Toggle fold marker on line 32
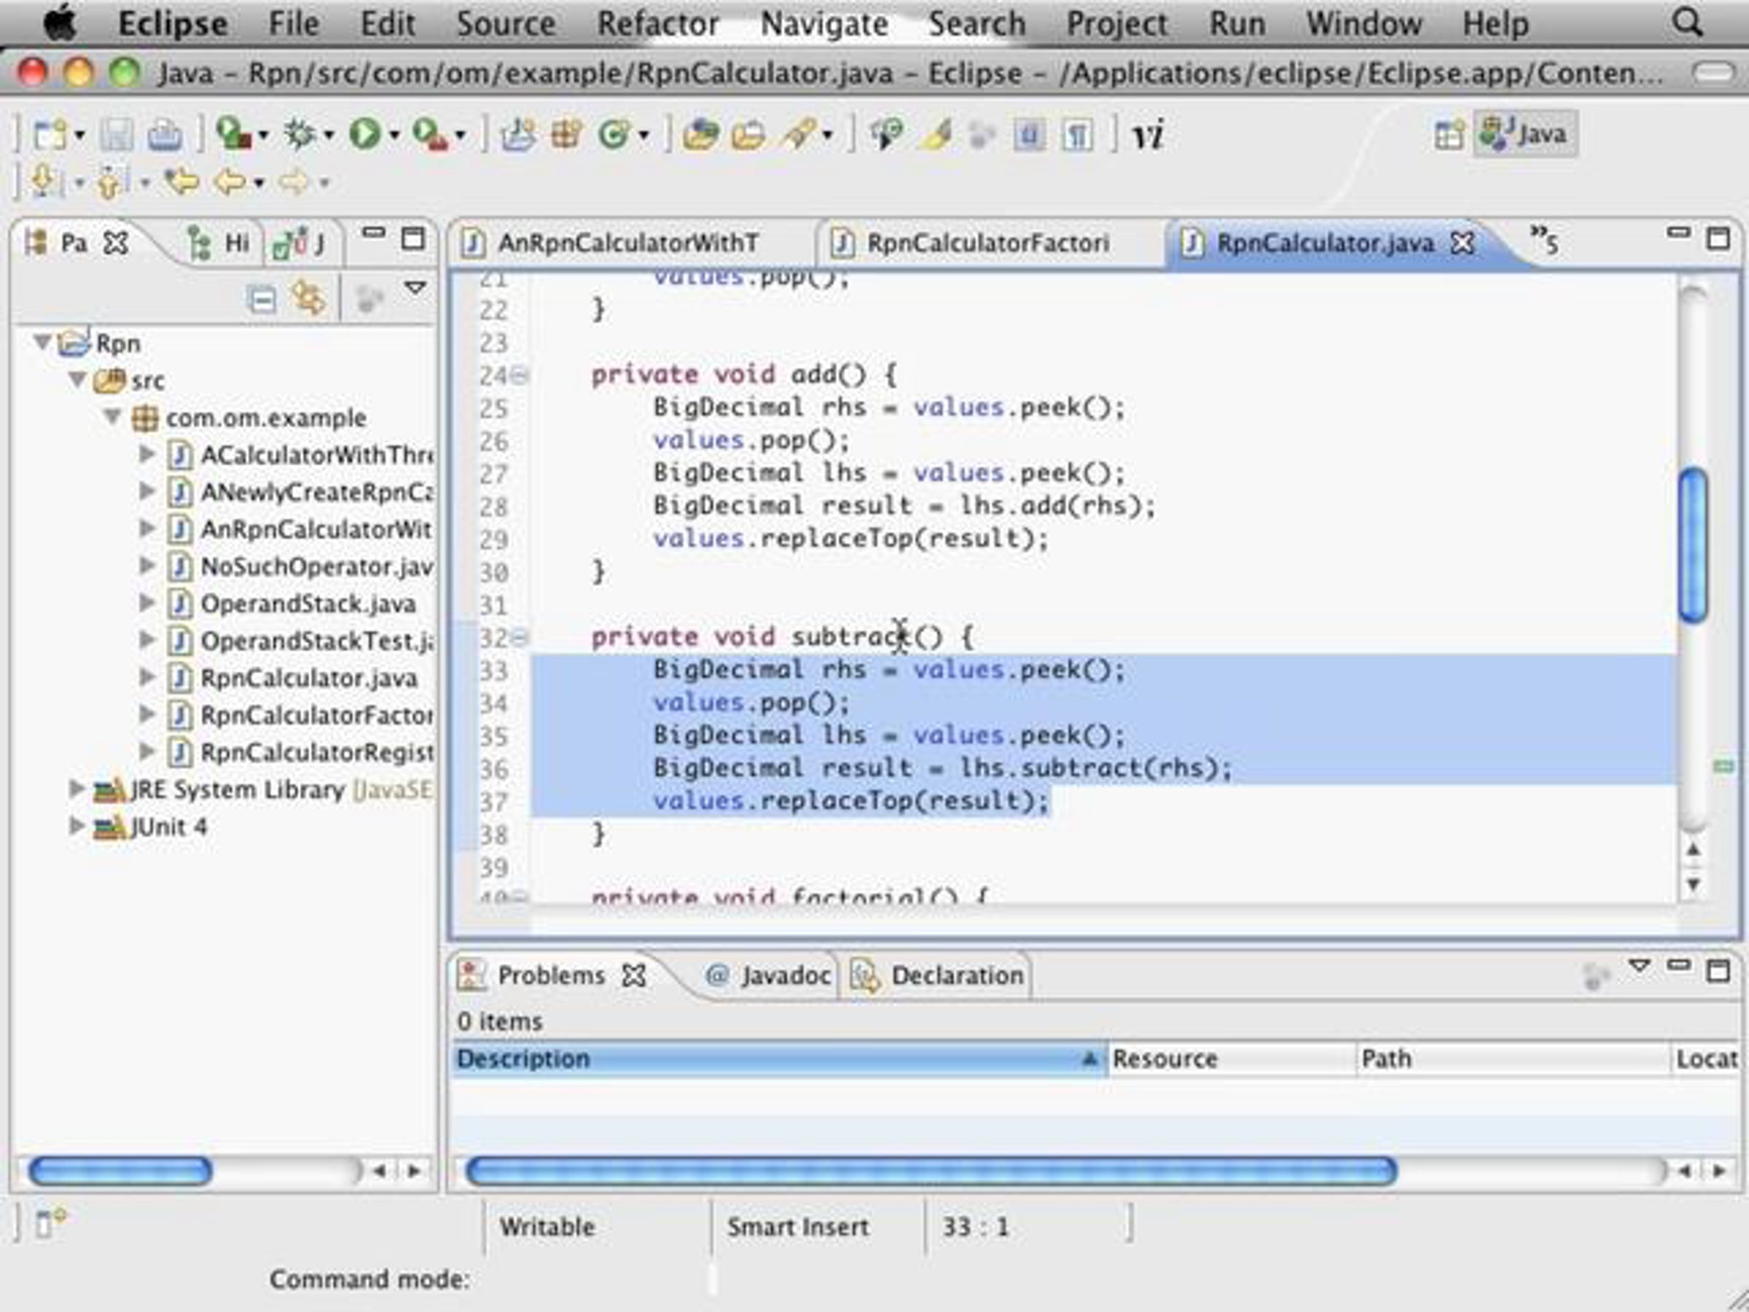Viewport: 1749px width, 1312px height. point(520,638)
